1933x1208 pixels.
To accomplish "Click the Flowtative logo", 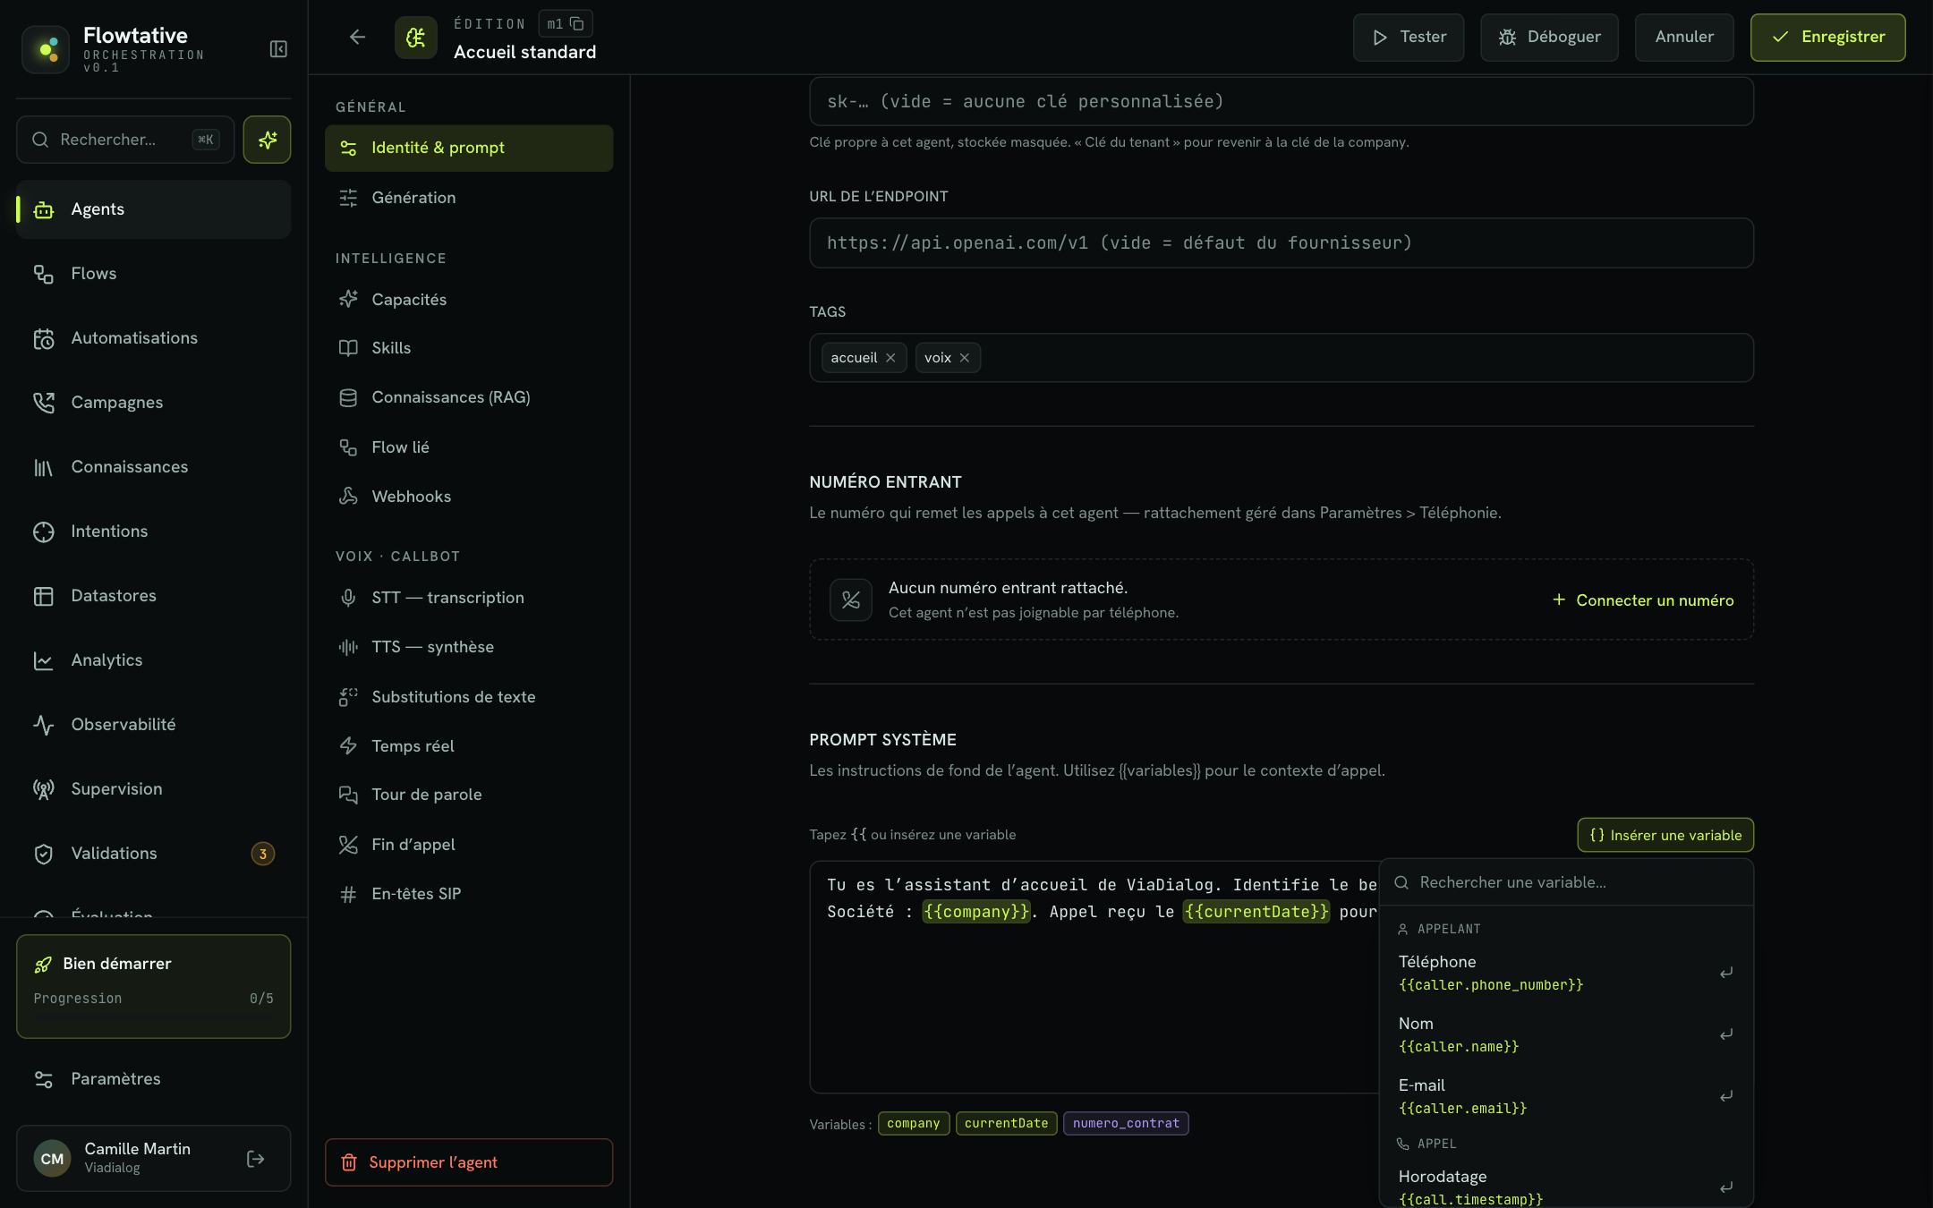I will [x=46, y=49].
